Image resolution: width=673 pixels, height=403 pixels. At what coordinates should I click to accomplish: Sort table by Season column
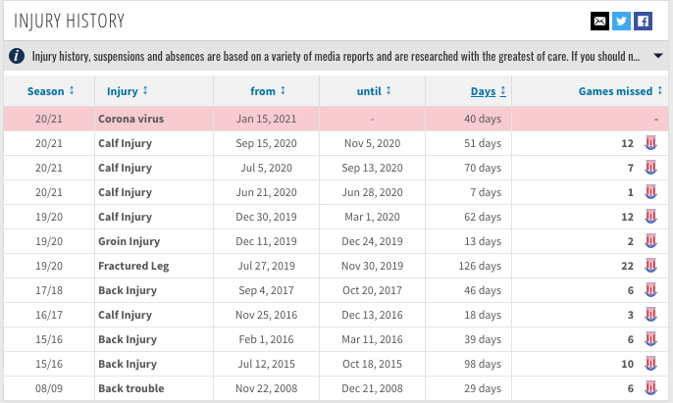(x=51, y=91)
